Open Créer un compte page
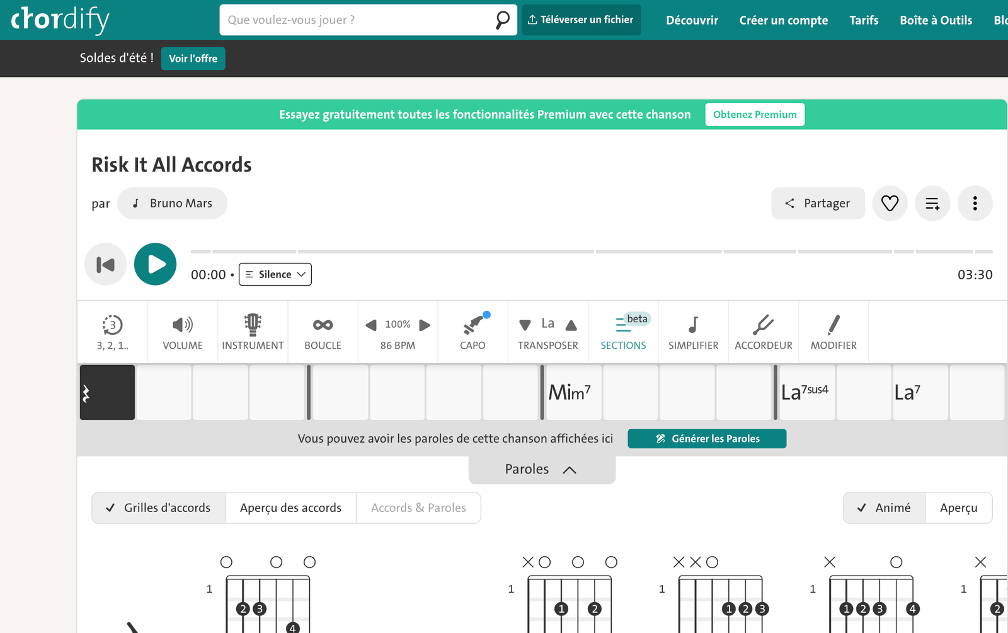1008x633 pixels. pyautogui.click(x=784, y=20)
